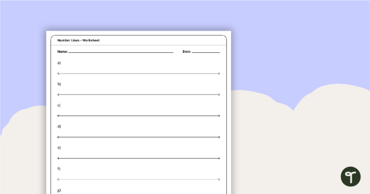
Task: Select the 'Number Lines – Worksheet' title
Action: [x=78, y=40]
